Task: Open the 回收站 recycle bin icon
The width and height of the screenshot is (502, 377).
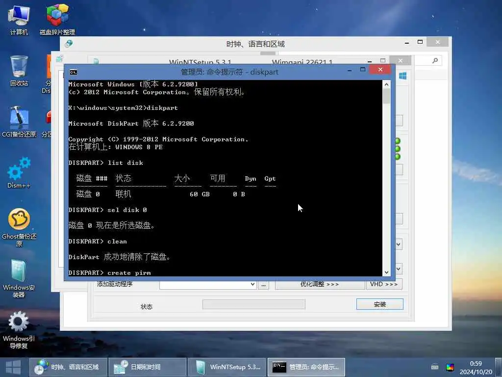Action: (x=19, y=71)
